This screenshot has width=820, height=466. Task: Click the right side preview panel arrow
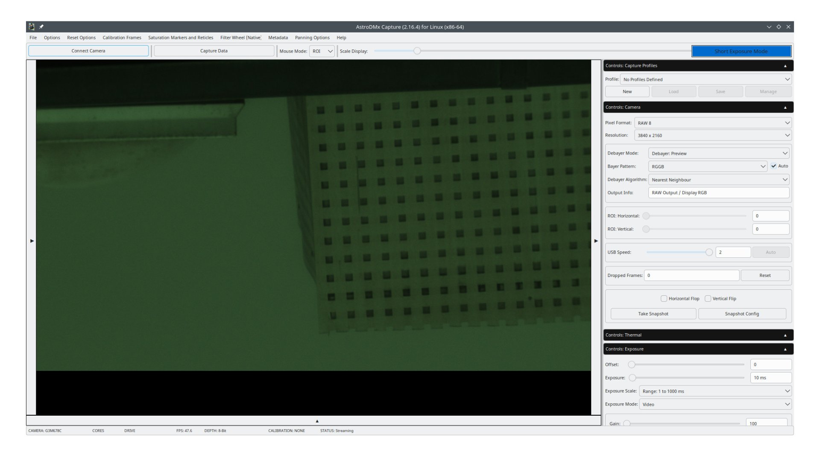coord(596,241)
